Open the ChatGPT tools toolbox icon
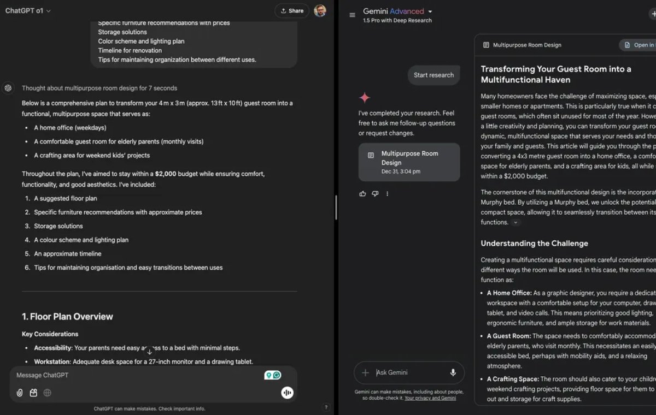The height and width of the screenshot is (415, 656). coord(33,393)
